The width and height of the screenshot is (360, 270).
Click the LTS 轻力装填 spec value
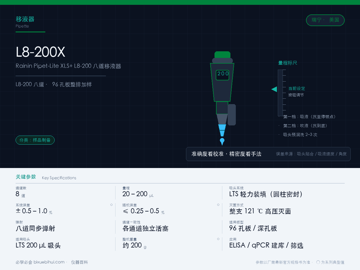[x=266, y=194]
